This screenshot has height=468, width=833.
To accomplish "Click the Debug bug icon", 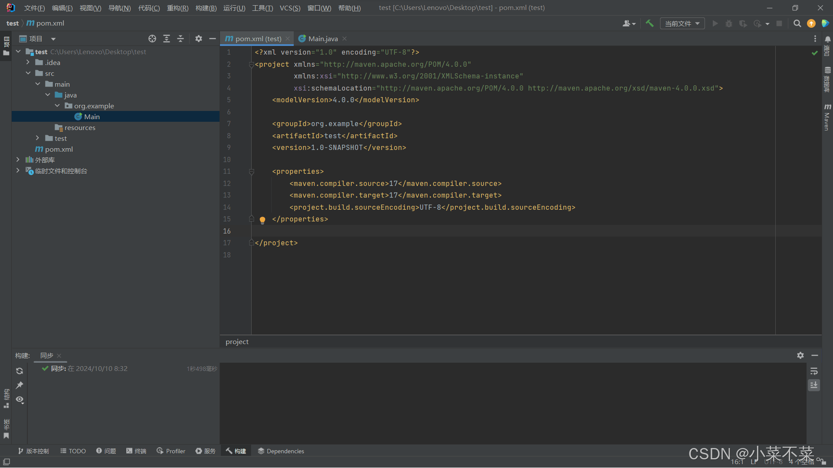I will point(729,23).
